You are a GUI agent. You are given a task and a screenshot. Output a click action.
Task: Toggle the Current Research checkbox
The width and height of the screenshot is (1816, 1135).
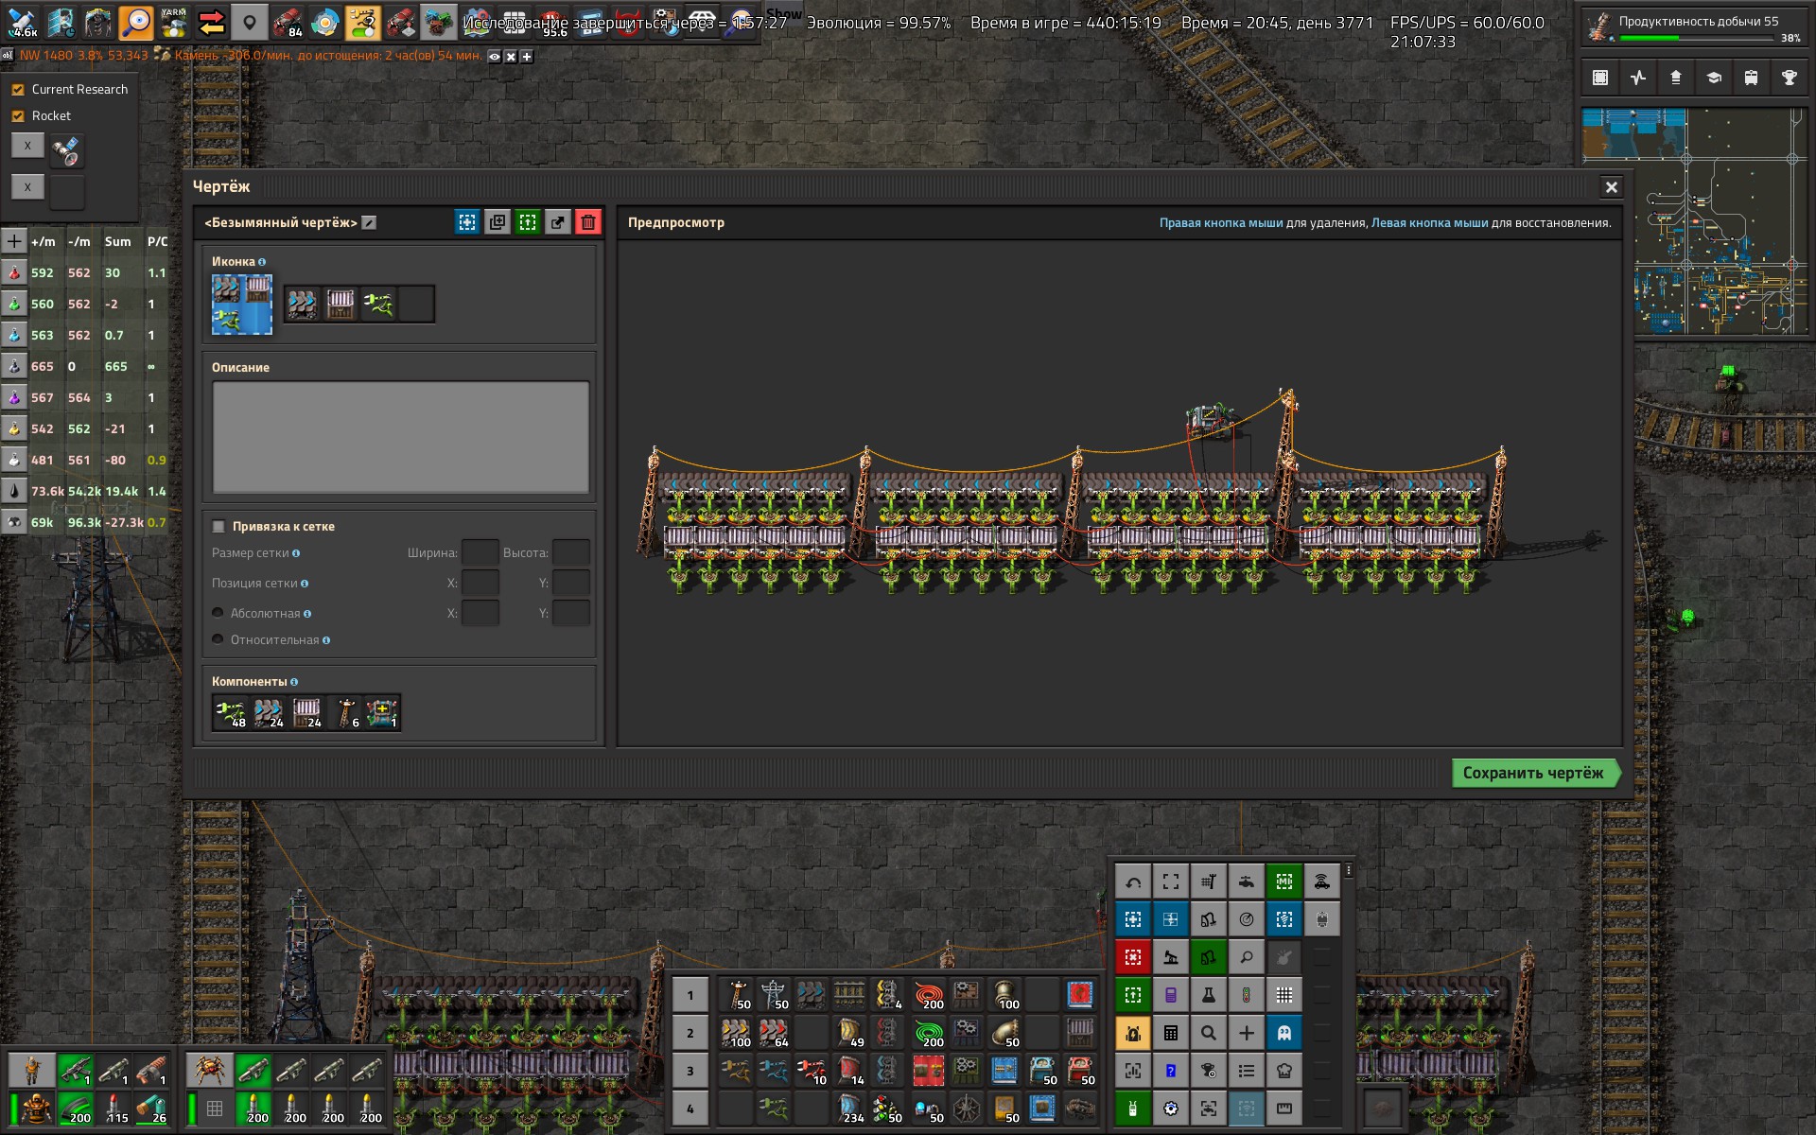[18, 90]
